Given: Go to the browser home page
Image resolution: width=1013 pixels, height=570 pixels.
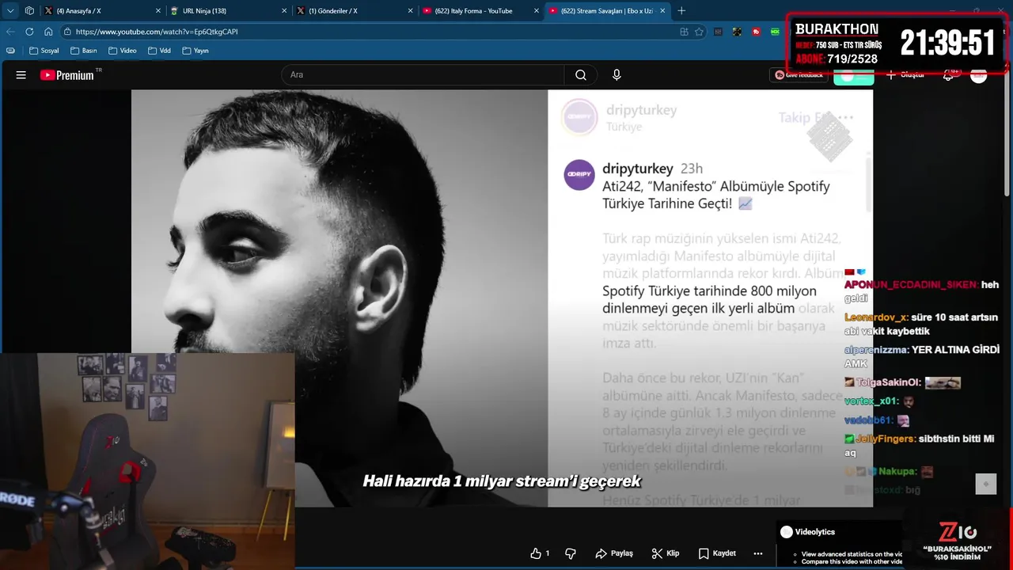Looking at the screenshot, I should pyautogui.click(x=48, y=32).
